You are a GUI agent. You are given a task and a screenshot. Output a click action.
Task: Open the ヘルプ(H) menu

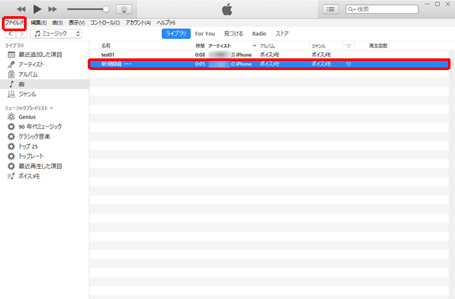166,23
